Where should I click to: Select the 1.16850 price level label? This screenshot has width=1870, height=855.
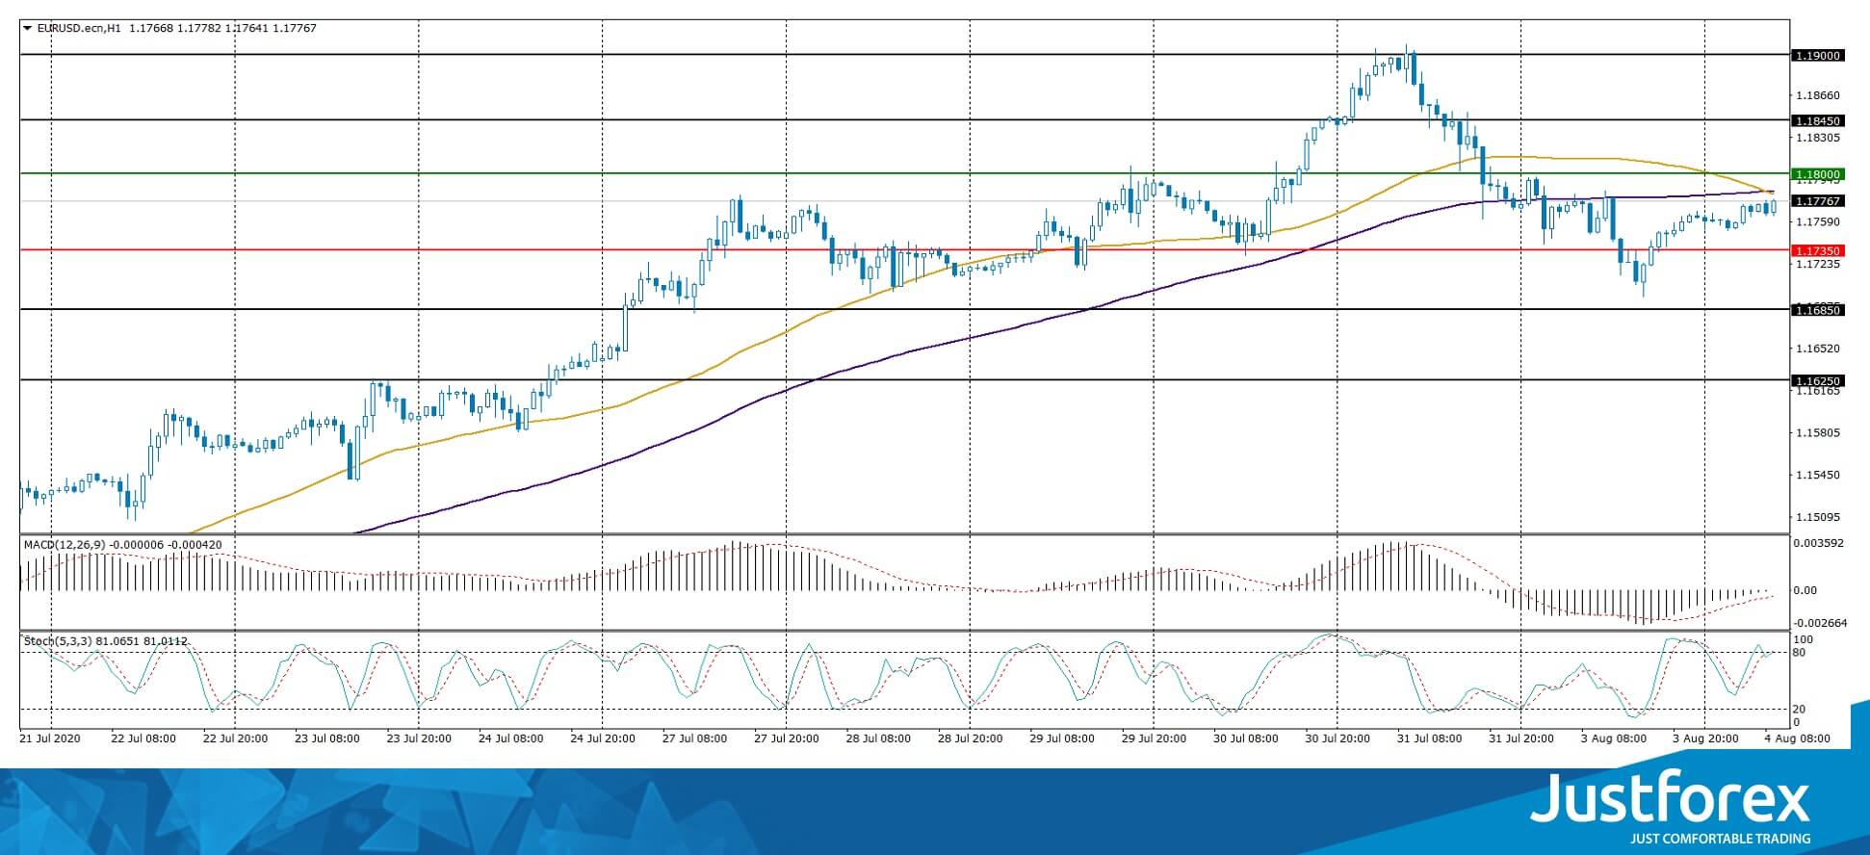(1818, 310)
